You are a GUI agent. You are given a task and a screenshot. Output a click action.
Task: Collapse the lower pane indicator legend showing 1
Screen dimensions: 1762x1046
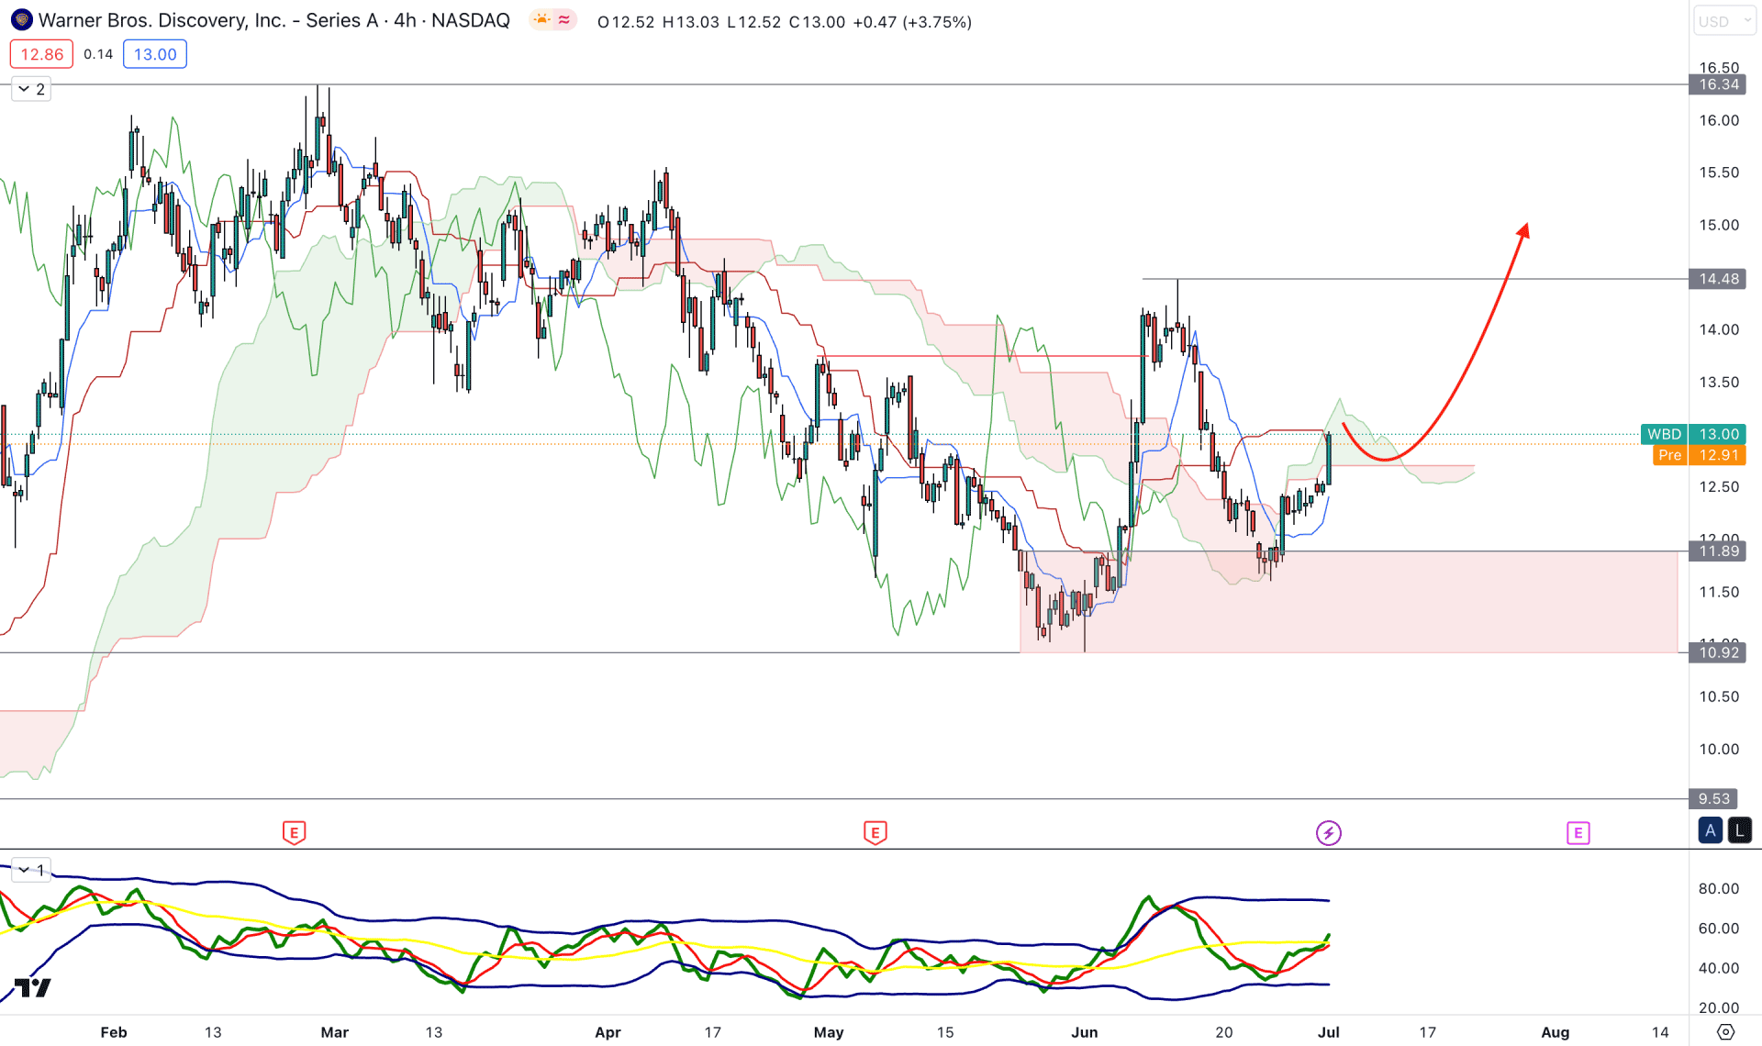pos(31,870)
